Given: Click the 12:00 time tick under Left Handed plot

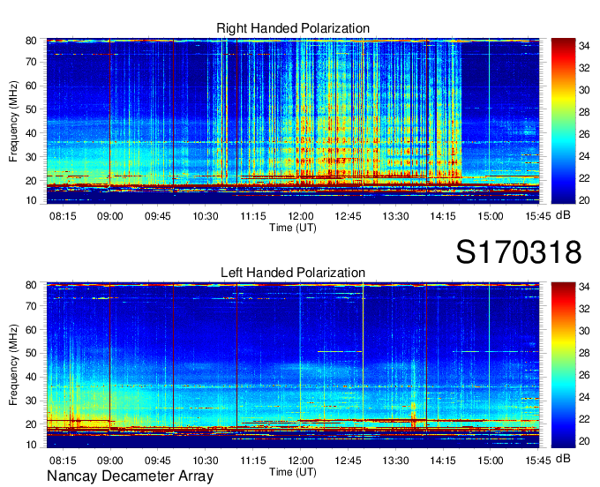Looking at the screenshot, I should tap(300, 461).
